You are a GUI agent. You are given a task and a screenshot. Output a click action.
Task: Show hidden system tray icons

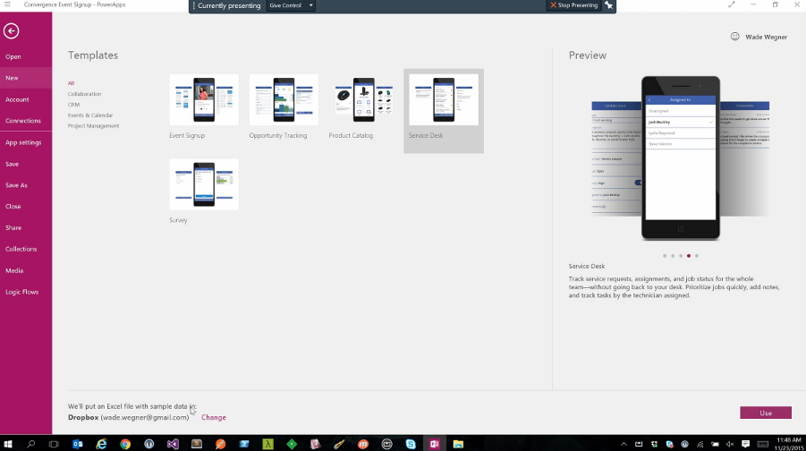(624, 444)
